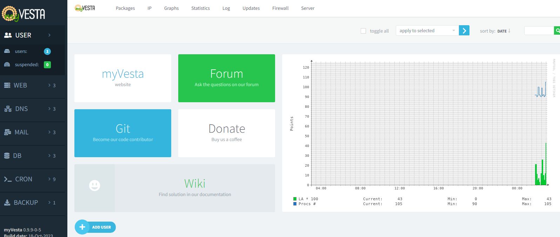Expand the WEB section chevron
This screenshot has width=560, height=237.
click(x=49, y=85)
